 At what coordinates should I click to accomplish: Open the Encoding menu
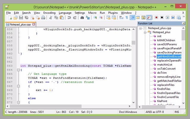pyautogui.click(x=49, y=13)
